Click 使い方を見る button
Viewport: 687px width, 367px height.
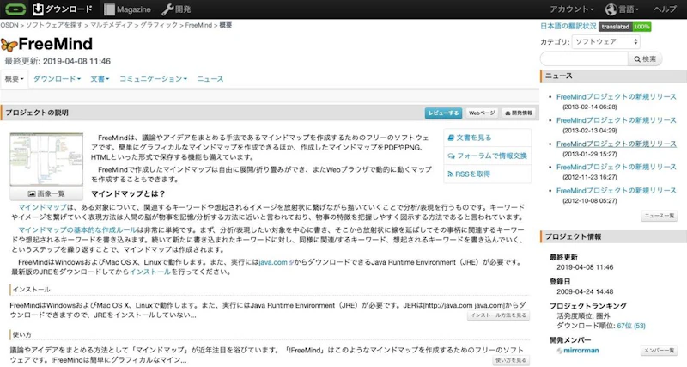511,360
